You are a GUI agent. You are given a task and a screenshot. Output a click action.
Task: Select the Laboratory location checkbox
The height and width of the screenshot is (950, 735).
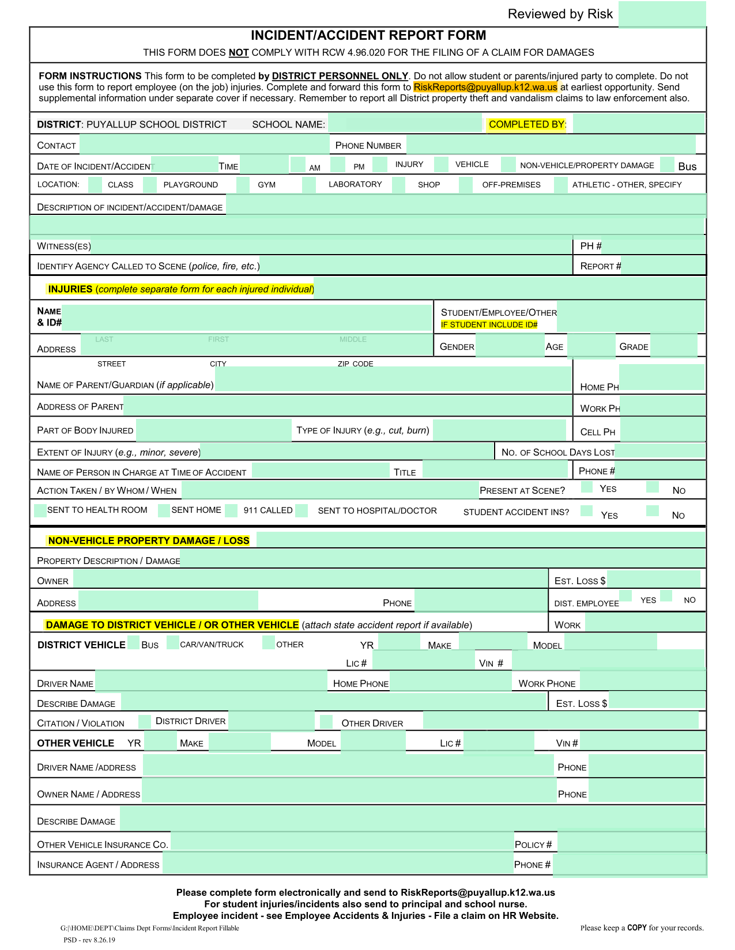pyautogui.click(x=308, y=184)
